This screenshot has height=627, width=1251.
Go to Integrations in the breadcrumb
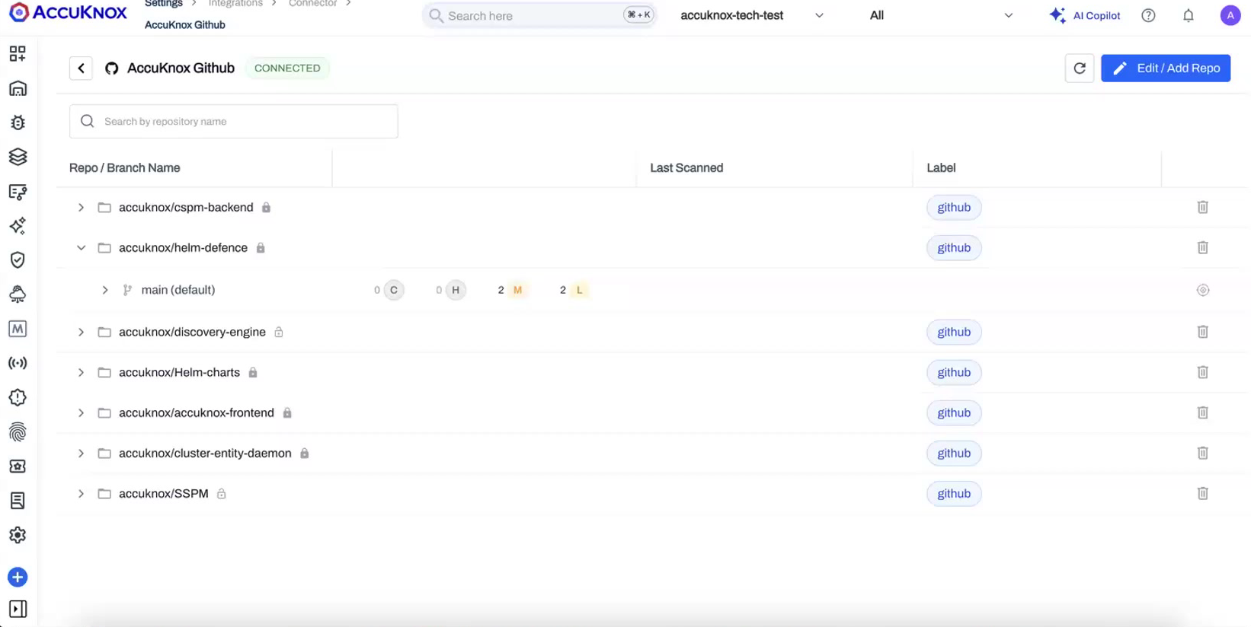tap(235, 4)
